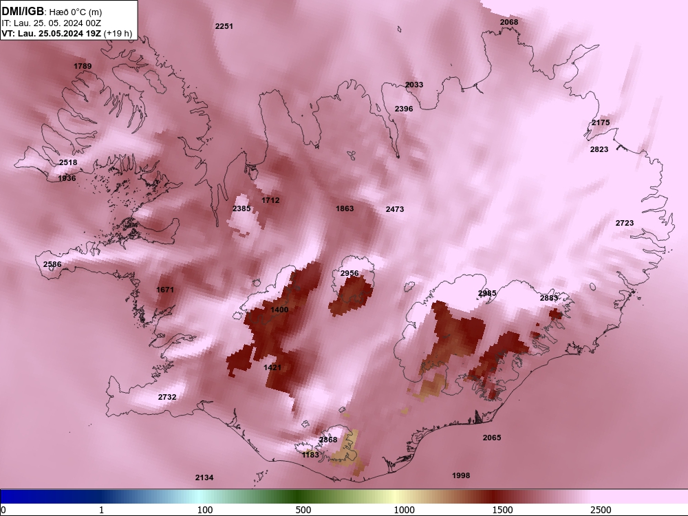Click the value 2823 on the map
This screenshot has height=516, width=688.
pos(599,149)
